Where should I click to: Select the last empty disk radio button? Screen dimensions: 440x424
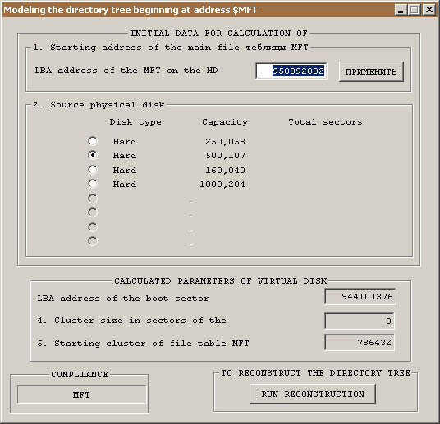pos(93,241)
